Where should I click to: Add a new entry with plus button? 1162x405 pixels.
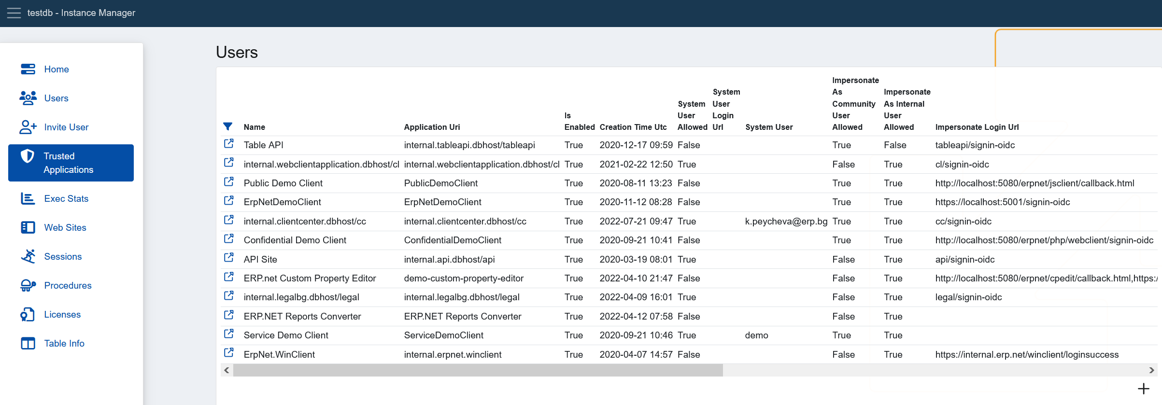point(1143,389)
